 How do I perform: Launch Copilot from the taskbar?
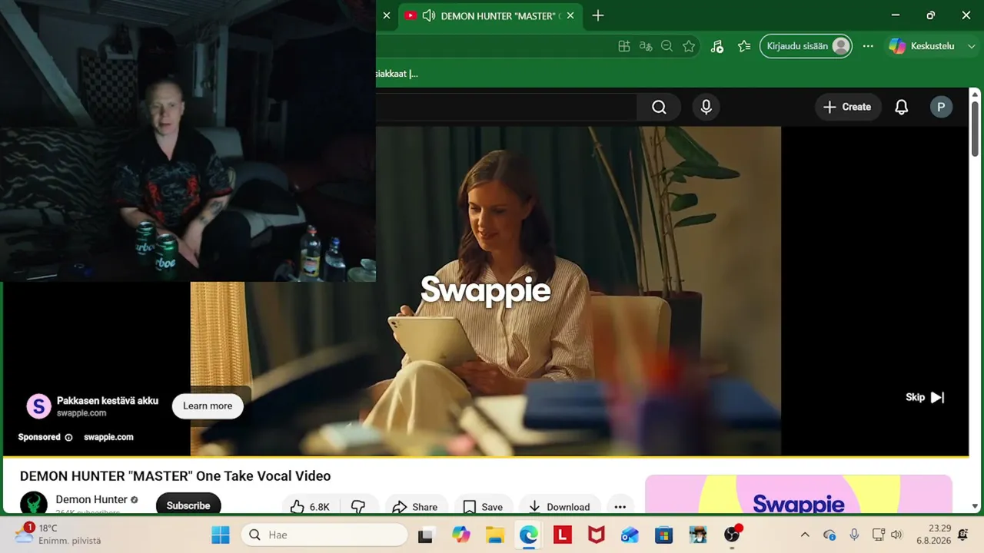[460, 535]
